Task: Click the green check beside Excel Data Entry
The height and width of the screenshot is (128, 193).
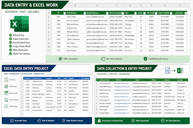Action: tap(11, 42)
